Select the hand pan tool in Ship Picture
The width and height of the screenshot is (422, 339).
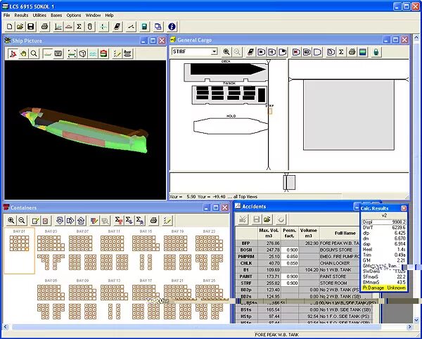pyautogui.click(x=23, y=54)
